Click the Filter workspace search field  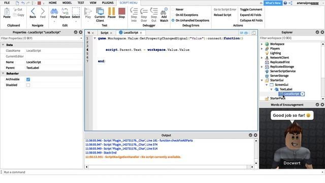click(290, 38)
